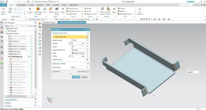This screenshot has width=206, height=110.
Task: Click the Datum Plane tool icon
Action: tap(3, 9)
